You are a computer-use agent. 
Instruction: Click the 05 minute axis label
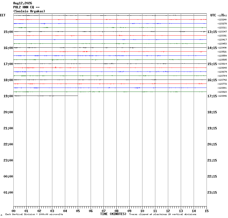(x=78, y=211)
